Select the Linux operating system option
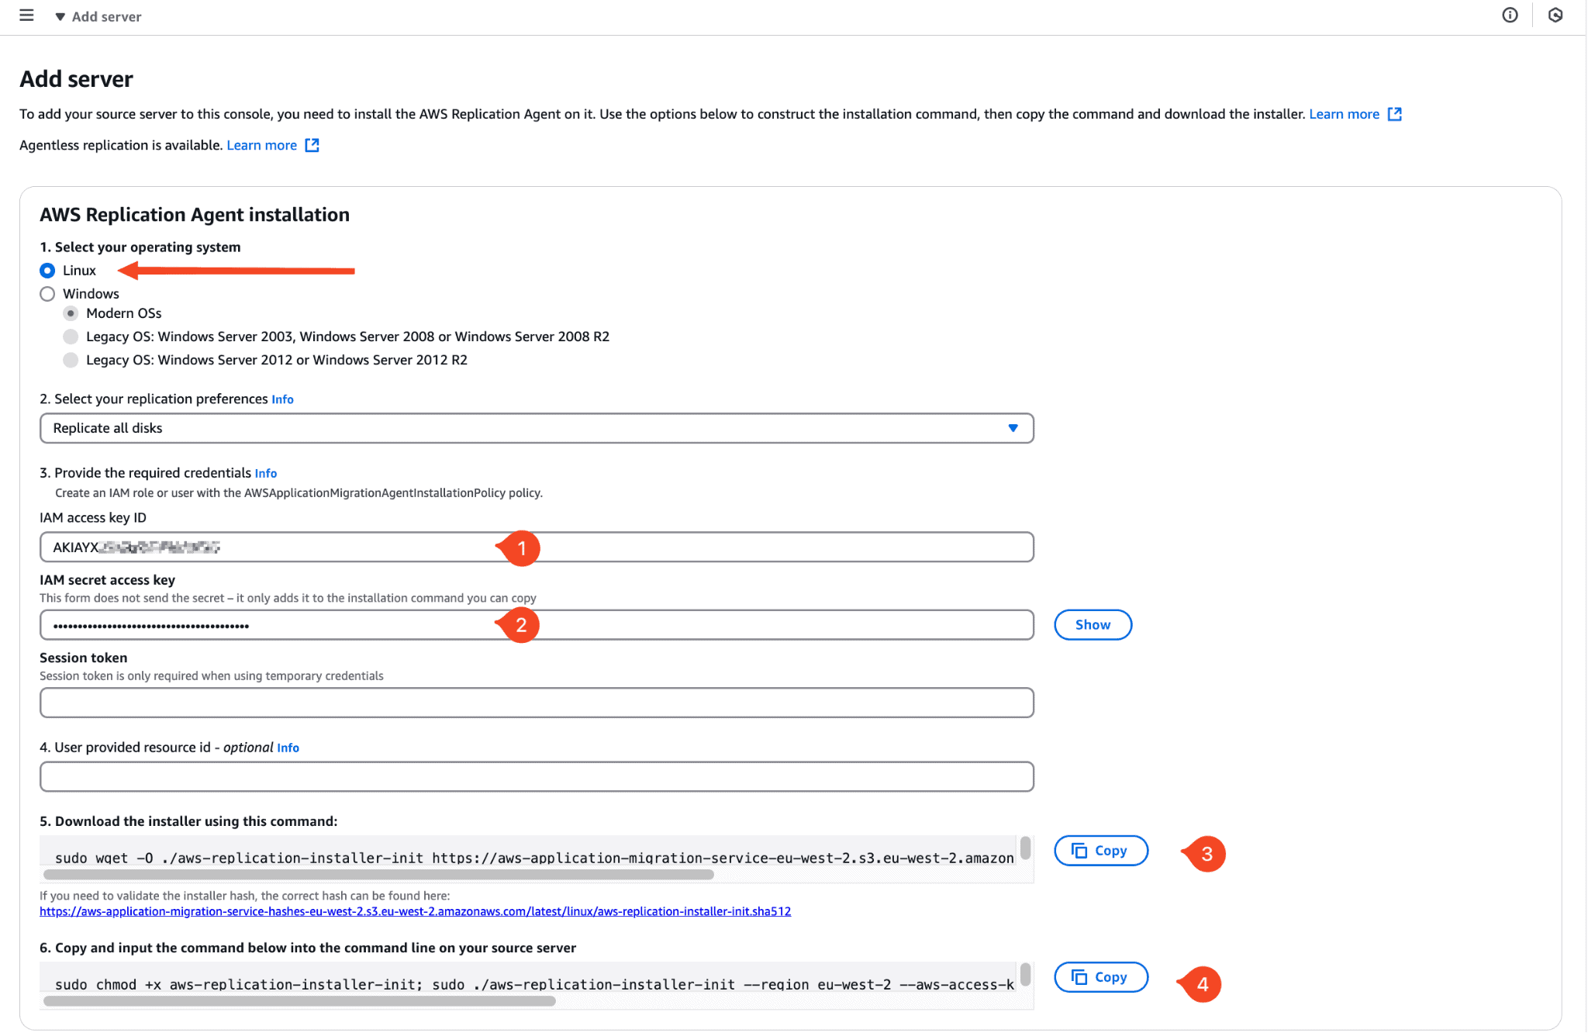Viewport: 1588px width, 1033px height. click(x=47, y=271)
